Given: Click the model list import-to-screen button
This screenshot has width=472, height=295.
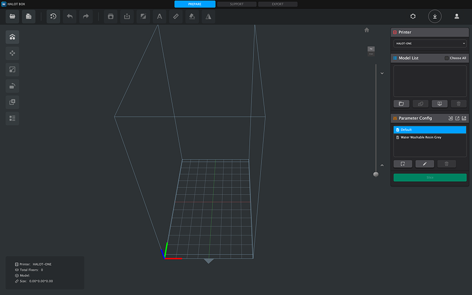Looking at the screenshot, I should point(439,104).
